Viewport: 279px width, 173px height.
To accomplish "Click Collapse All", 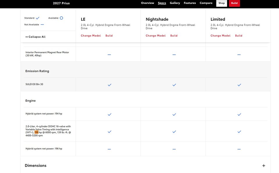I will click(x=35, y=37).
